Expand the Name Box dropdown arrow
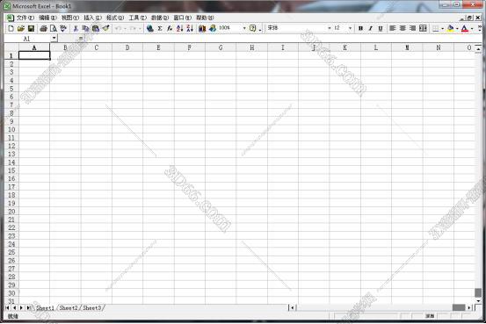486x324 pixels. tap(54, 38)
